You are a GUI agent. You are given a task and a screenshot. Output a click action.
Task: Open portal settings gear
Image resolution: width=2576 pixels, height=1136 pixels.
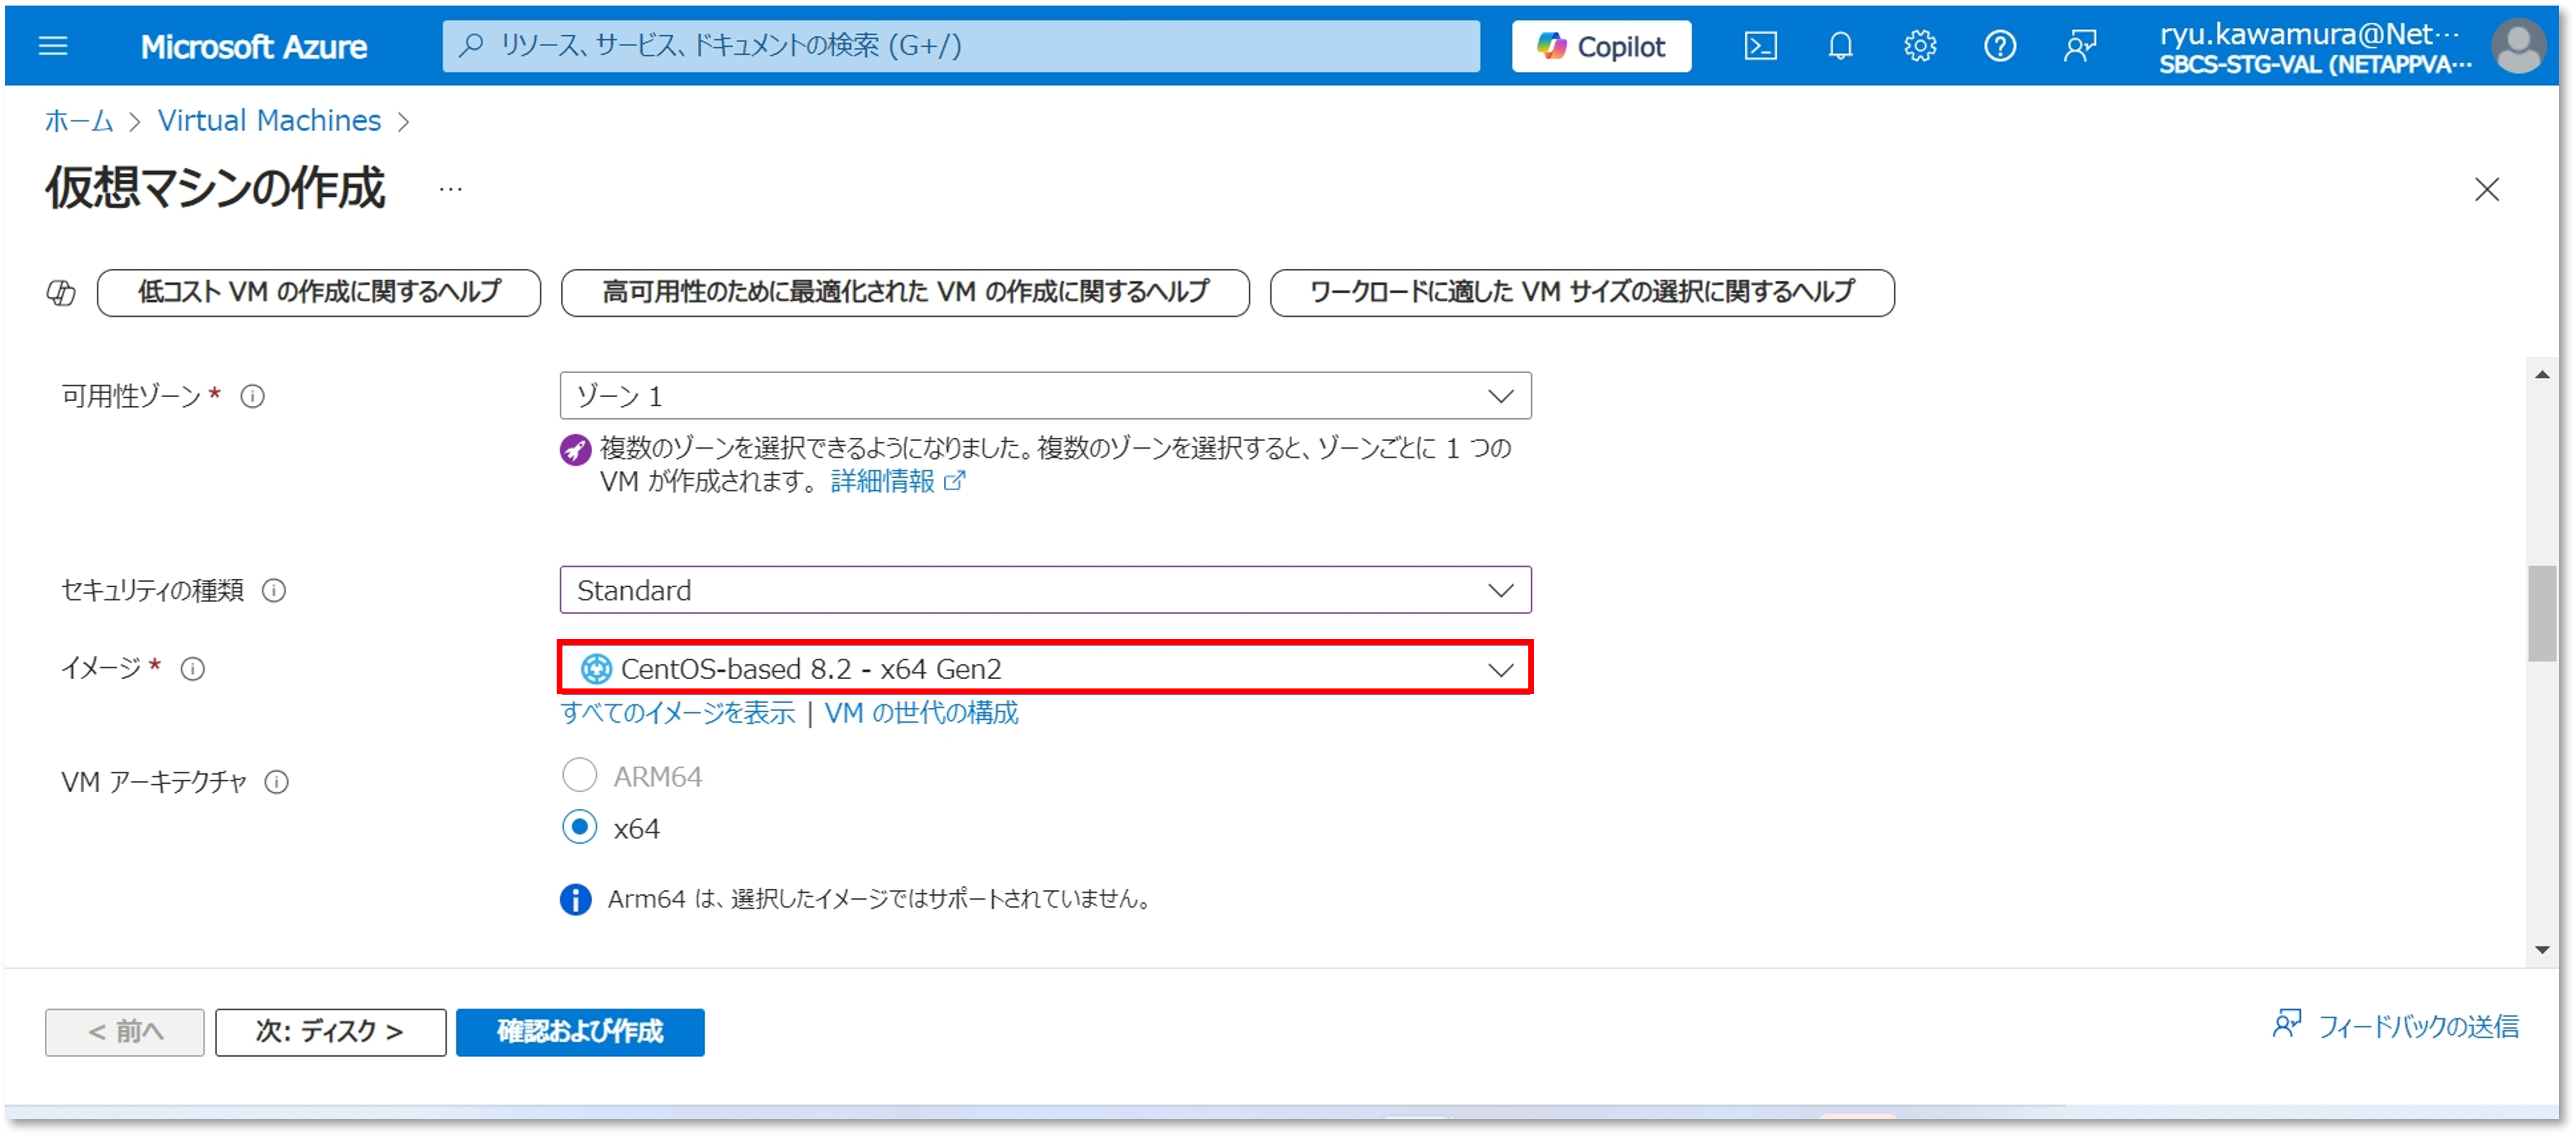[1920, 46]
